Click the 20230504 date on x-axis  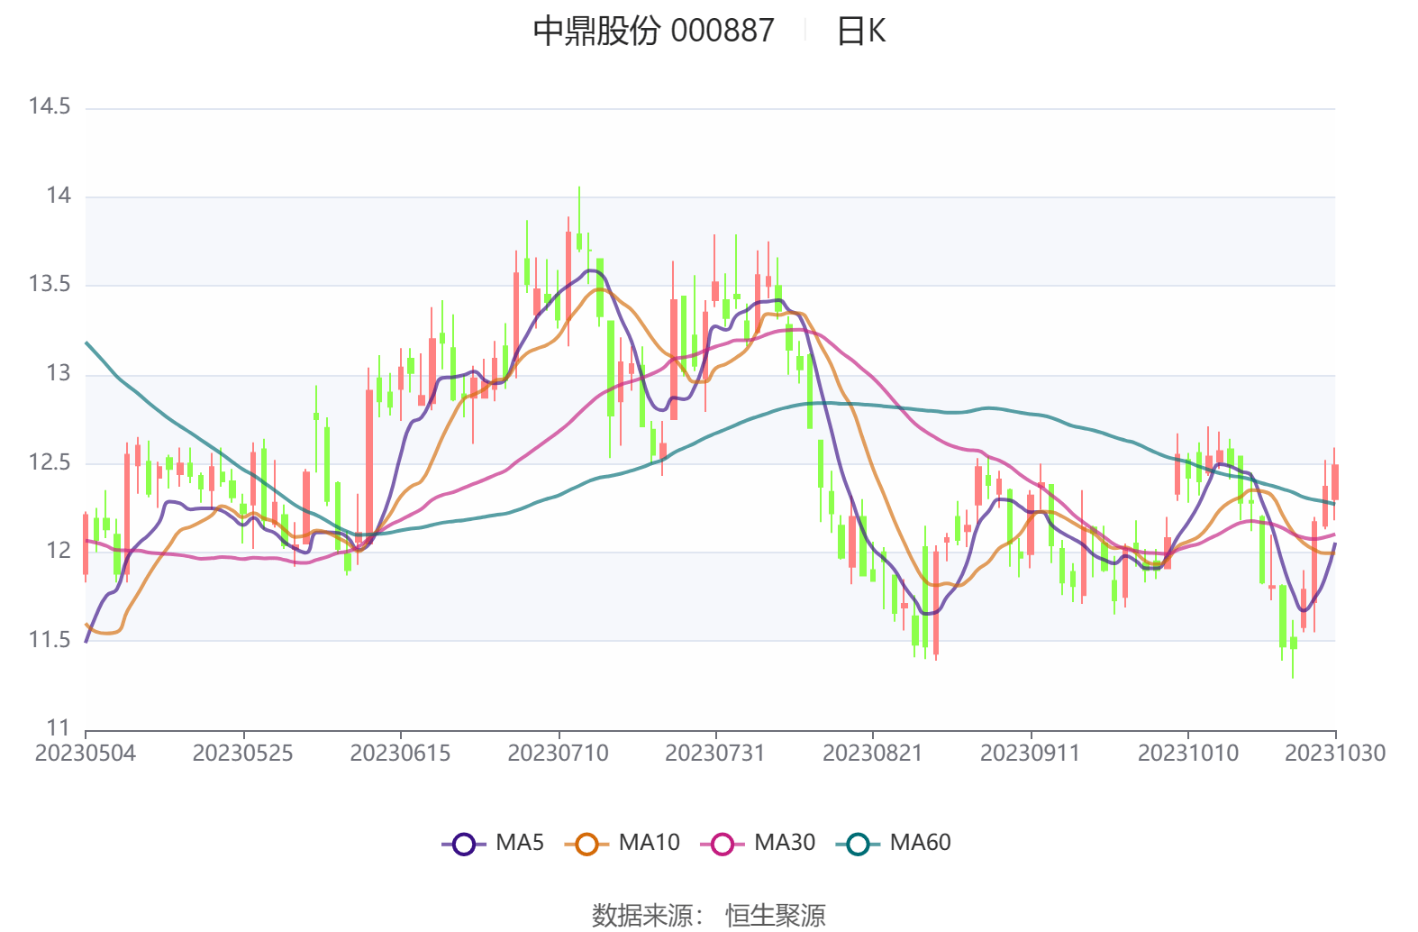click(x=86, y=753)
